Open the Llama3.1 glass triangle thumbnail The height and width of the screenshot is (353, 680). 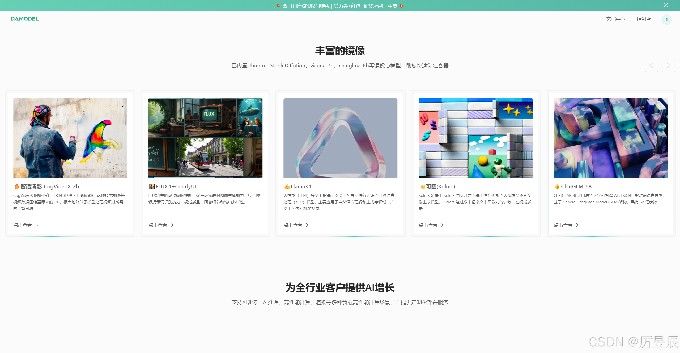click(x=340, y=138)
